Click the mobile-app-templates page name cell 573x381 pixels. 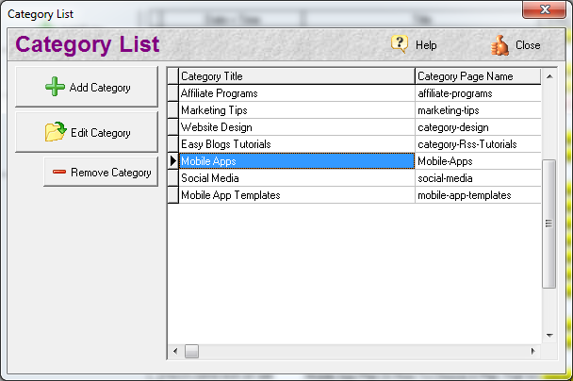tap(478, 195)
